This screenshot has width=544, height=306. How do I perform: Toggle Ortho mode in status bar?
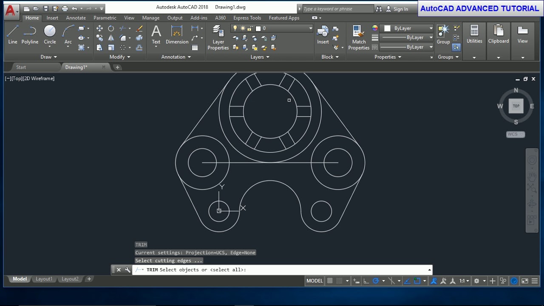(366, 281)
